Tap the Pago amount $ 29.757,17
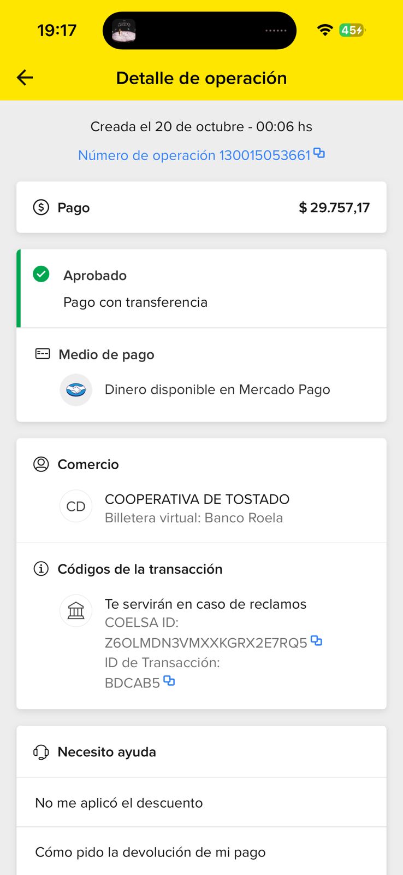The width and height of the screenshot is (403, 875). [x=334, y=208]
